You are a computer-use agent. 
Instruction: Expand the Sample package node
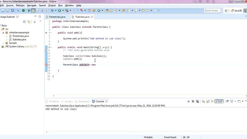[x=3, y=43]
